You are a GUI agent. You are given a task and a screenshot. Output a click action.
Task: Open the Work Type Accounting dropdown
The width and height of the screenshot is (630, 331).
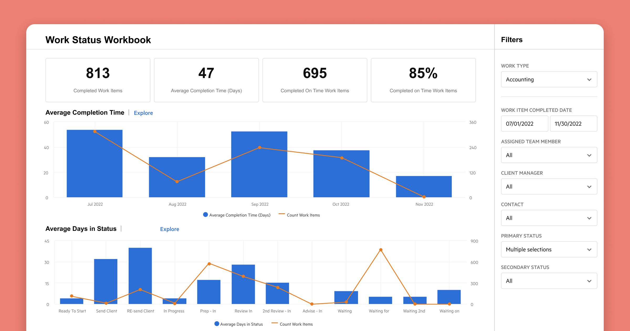(549, 79)
